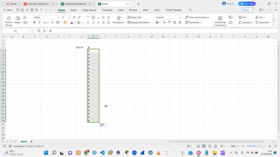Align text right

click(x=98, y=22)
